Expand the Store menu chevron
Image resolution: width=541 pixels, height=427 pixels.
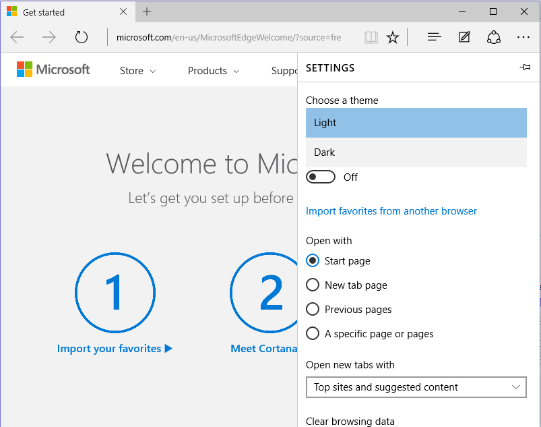tap(154, 70)
